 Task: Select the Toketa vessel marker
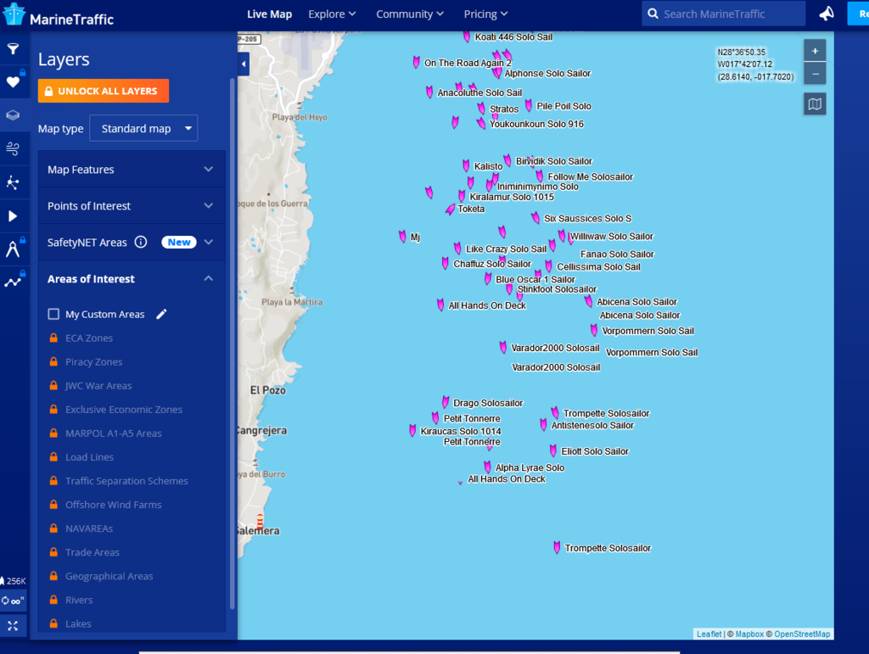click(450, 210)
